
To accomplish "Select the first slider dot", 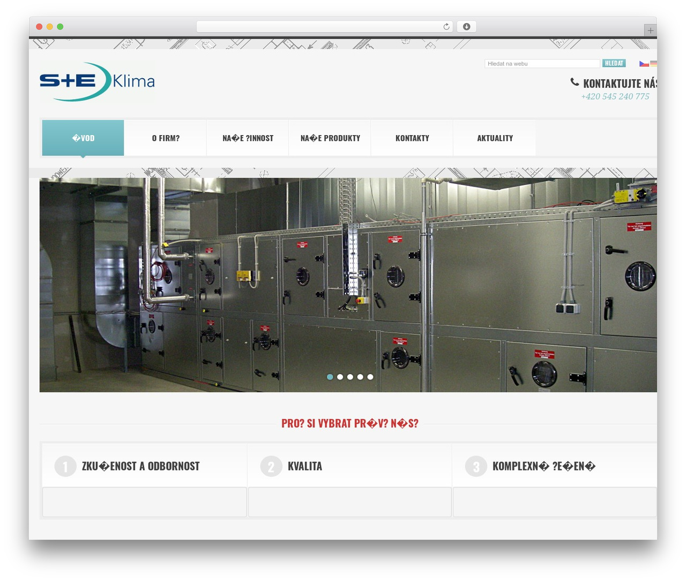I will (x=330, y=377).
